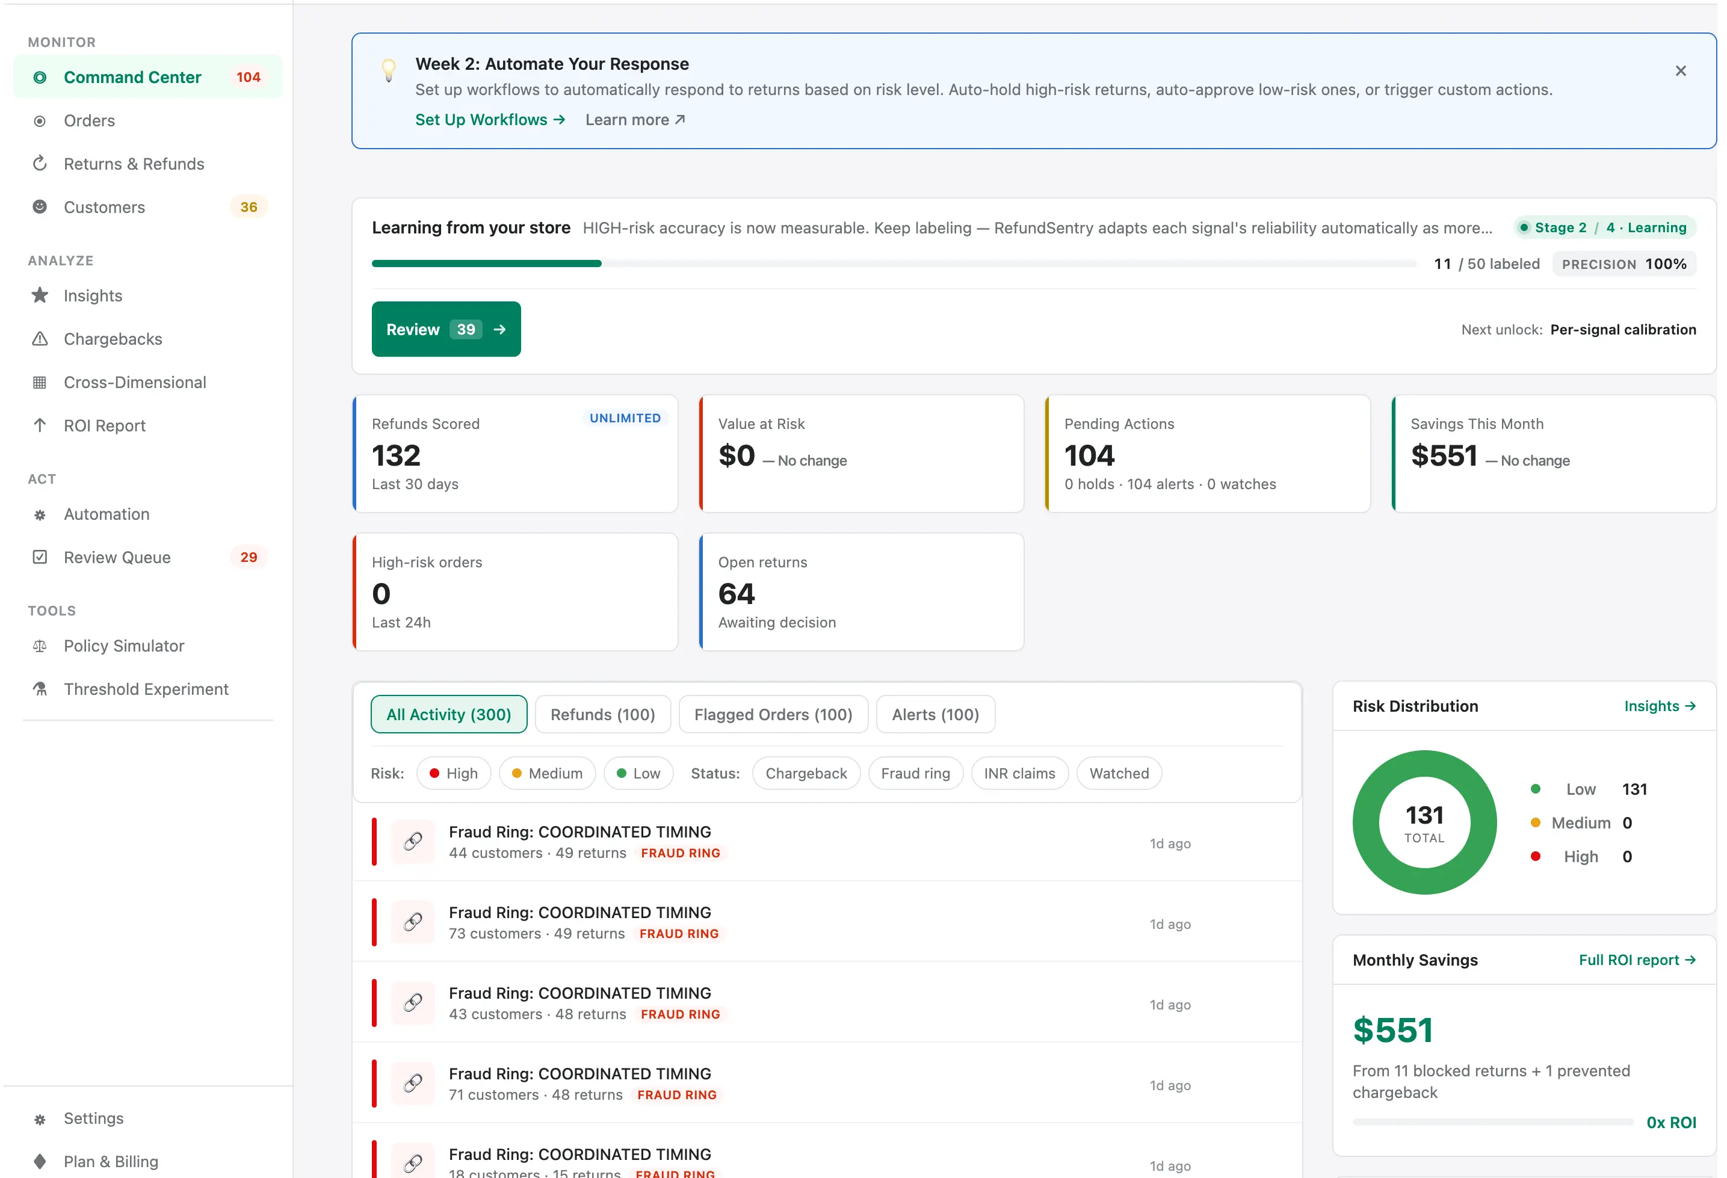Click the green Review 39 button

tap(446, 329)
